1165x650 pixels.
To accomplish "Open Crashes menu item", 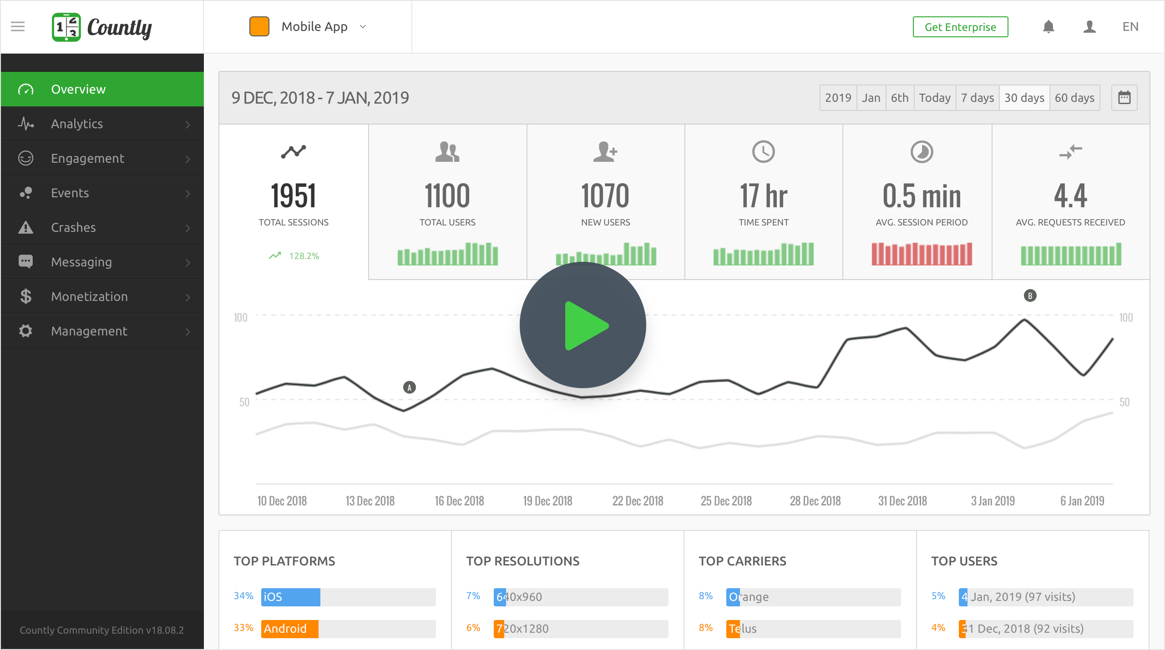I will tap(102, 227).
